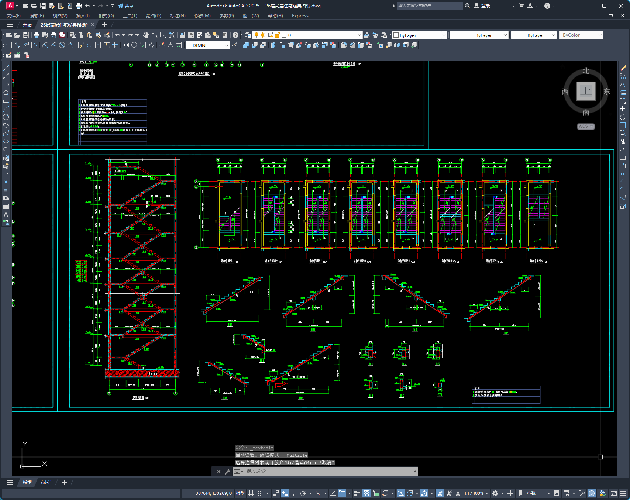630x500 pixels.
Task: Click the Plot print icon
Action: [x=36, y=35]
